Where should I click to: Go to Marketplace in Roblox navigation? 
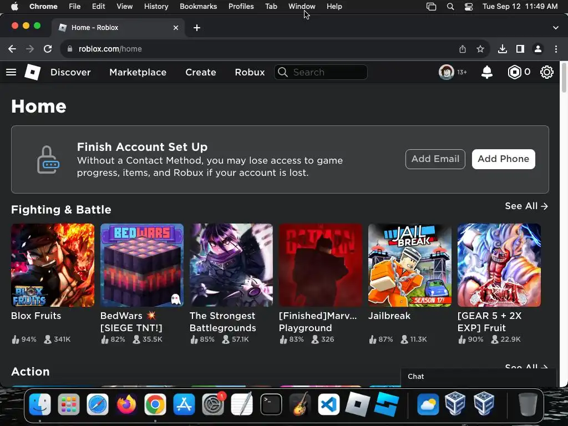tap(138, 72)
